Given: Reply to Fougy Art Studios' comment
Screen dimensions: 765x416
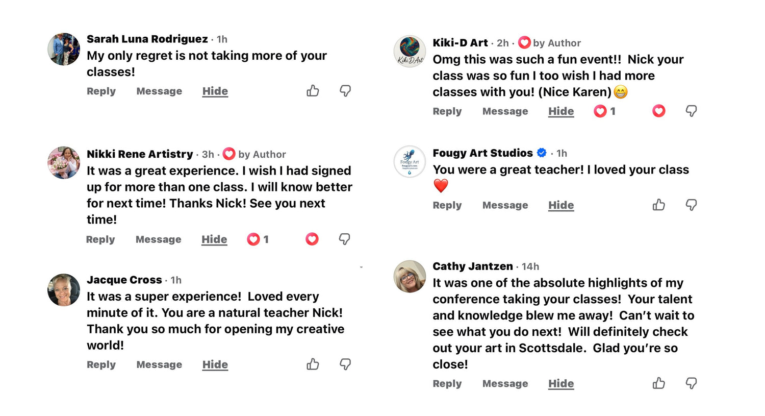Looking at the screenshot, I should [447, 205].
